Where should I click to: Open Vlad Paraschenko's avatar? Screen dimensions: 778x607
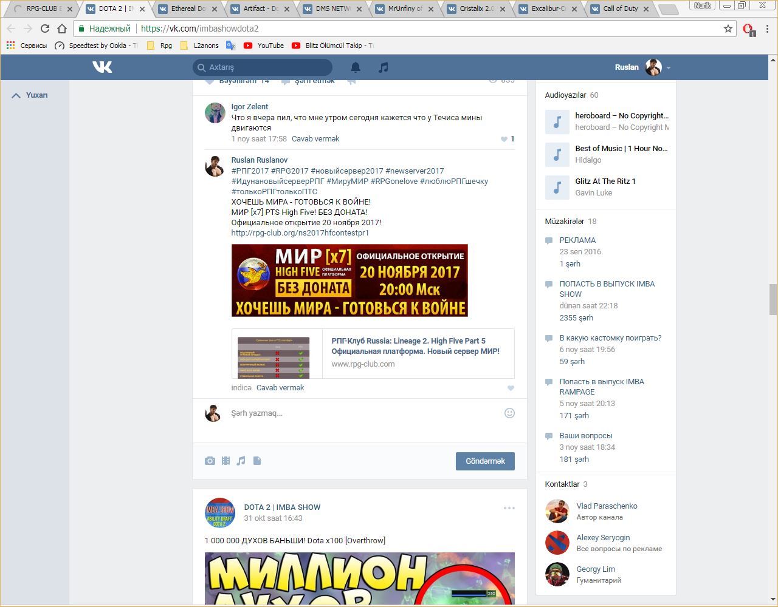[557, 511]
